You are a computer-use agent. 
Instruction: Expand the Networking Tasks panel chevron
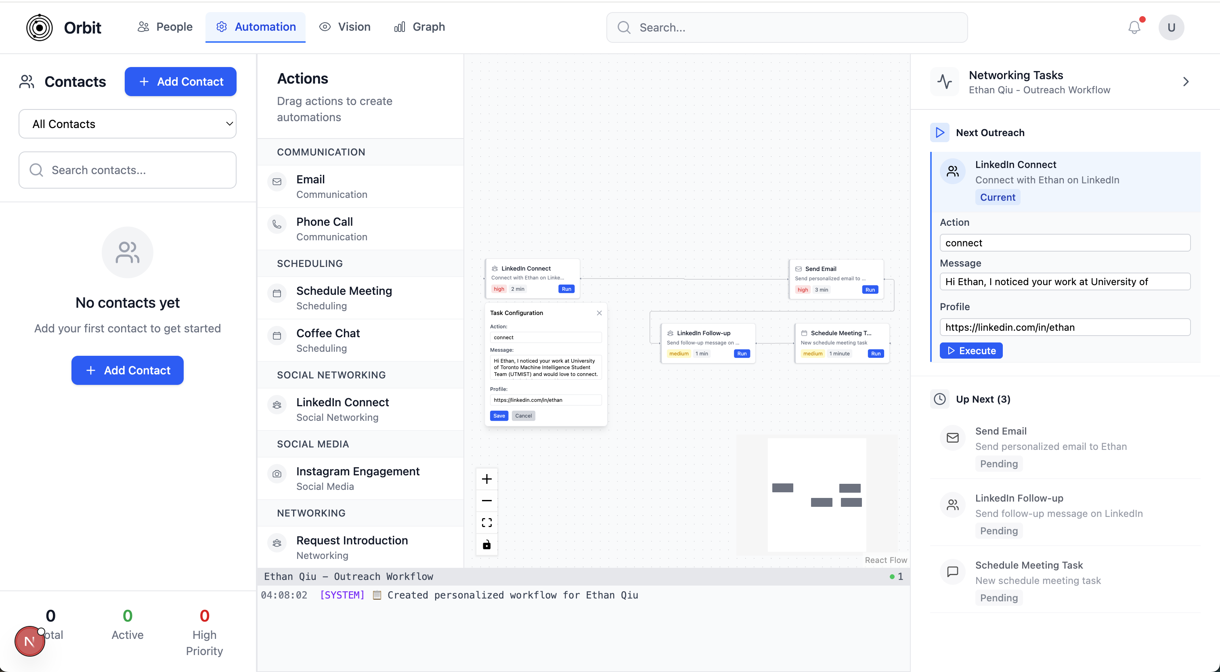point(1185,82)
